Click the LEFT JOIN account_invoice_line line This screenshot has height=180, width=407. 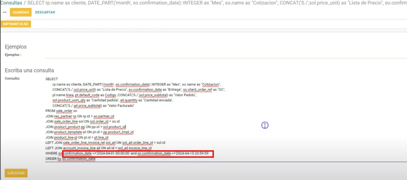point(98,148)
